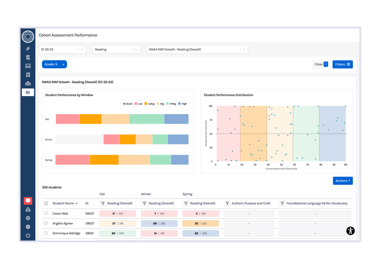Open the school building icon in sidebar
Viewport: 380px width, 269px height.
[x=28, y=84]
